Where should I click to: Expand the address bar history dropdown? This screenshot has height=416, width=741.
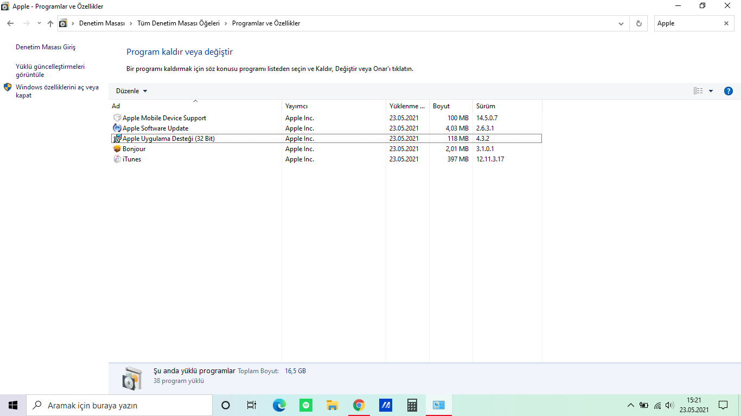pyautogui.click(x=621, y=23)
